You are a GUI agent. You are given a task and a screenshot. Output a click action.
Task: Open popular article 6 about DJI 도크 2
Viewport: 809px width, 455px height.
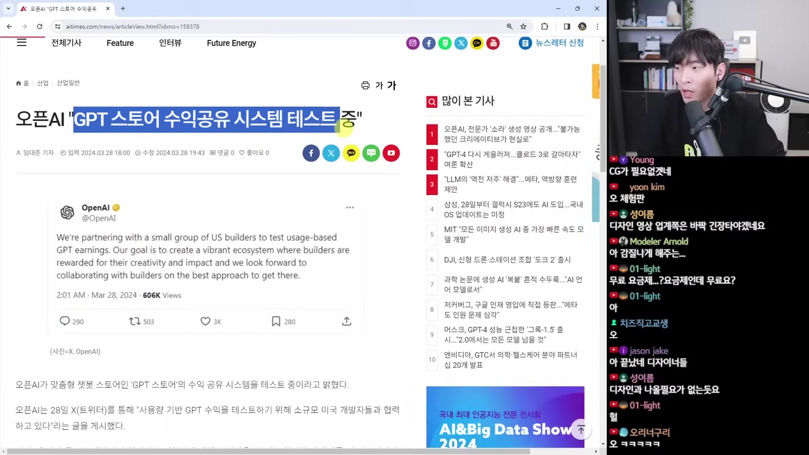pos(507,260)
